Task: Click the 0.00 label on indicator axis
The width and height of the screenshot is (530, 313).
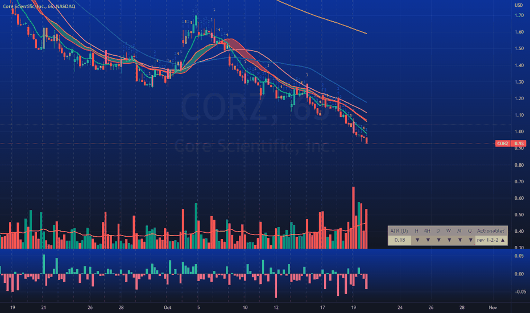Action: [519, 274]
